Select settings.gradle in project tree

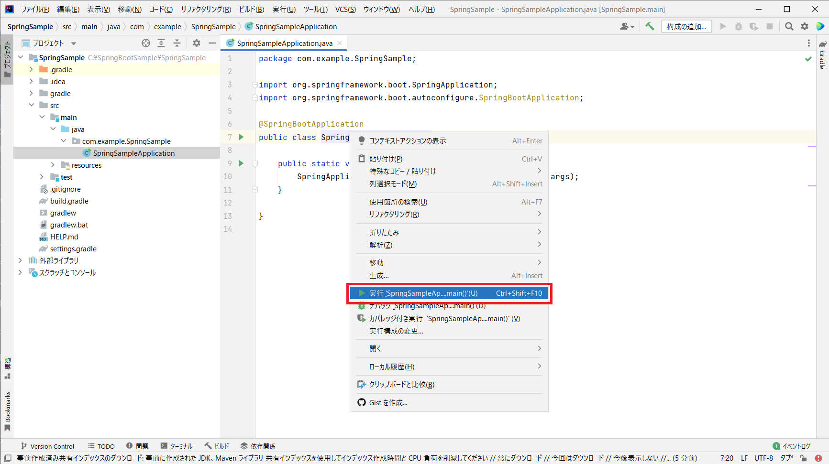[73, 248]
